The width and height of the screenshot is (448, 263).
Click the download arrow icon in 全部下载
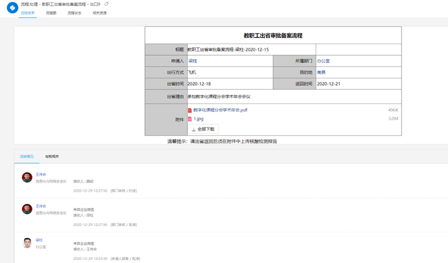[193, 129]
